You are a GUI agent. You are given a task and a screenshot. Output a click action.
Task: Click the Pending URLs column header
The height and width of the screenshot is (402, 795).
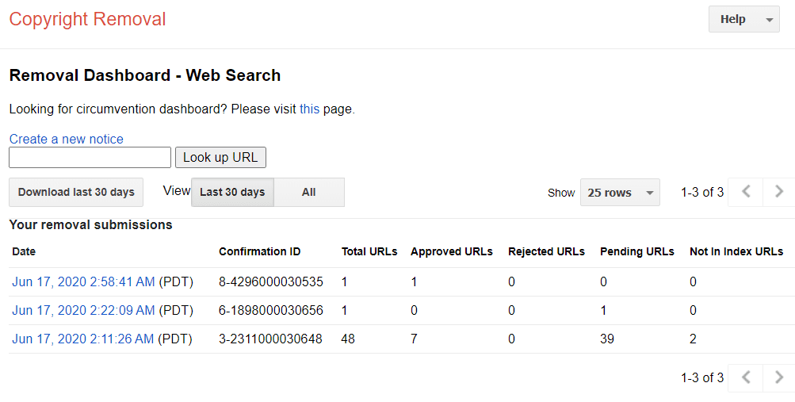pos(636,251)
